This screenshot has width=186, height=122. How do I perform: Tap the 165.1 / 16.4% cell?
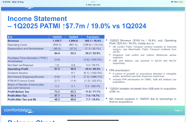click(x=93, y=41)
